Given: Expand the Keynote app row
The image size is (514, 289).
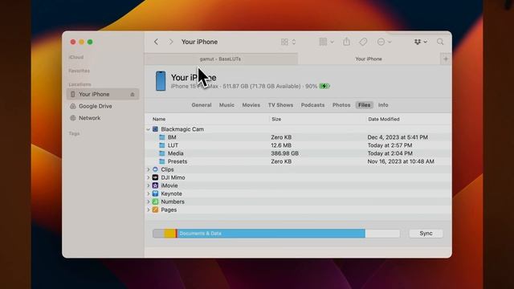Looking at the screenshot, I should [148, 193].
